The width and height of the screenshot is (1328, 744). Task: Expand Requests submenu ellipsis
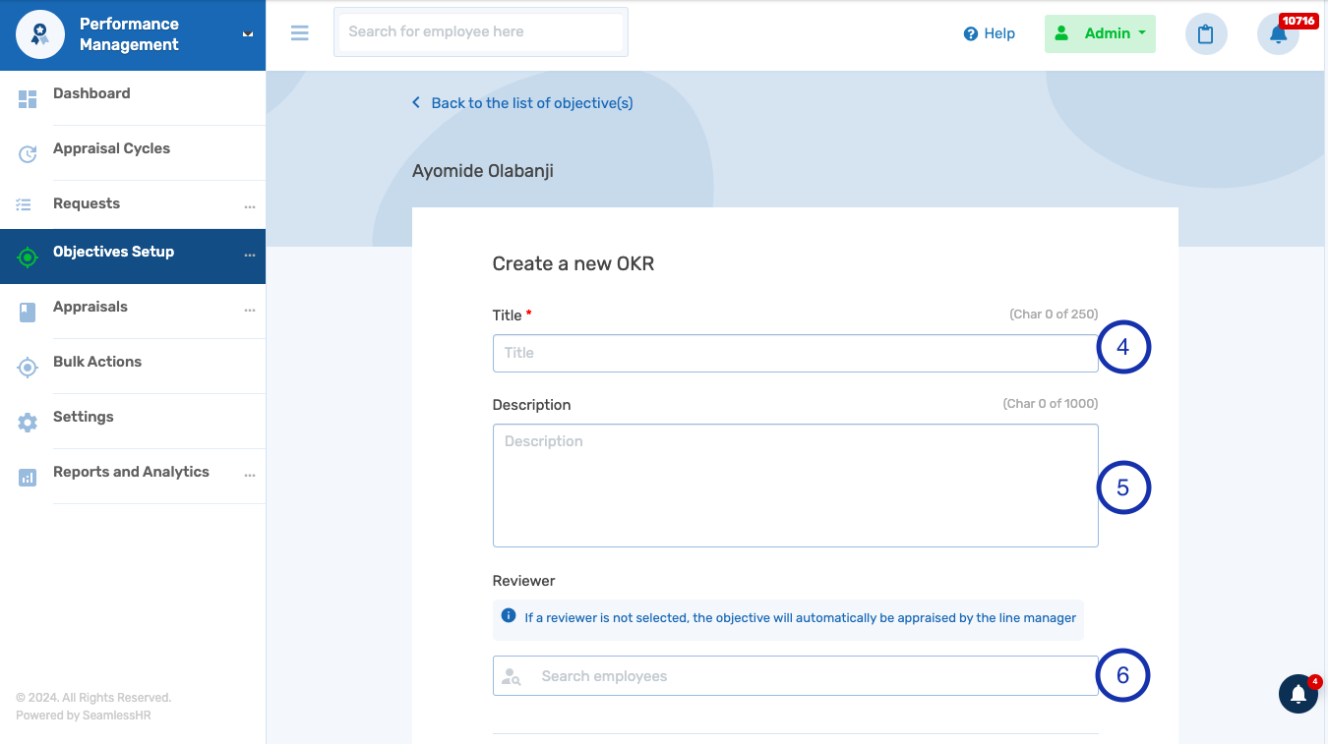click(x=250, y=207)
